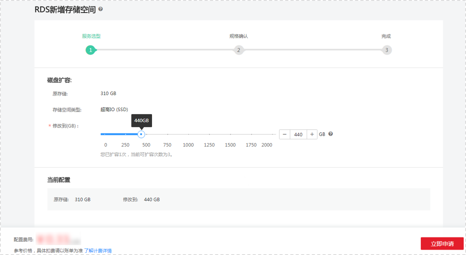Click the 440GB tooltip above slider

141,120
